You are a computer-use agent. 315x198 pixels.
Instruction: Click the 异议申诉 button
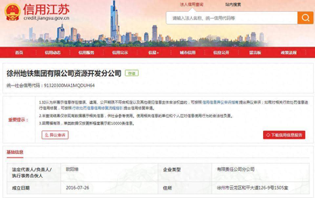pyautogui.click(x=55, y=135)
